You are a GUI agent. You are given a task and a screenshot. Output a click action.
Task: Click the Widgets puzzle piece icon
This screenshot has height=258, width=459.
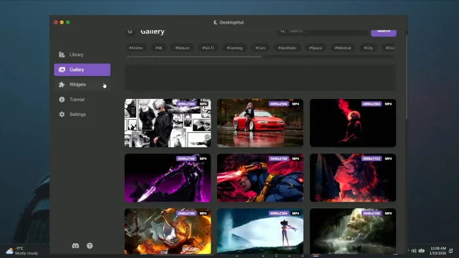click(x=62, y=84)
